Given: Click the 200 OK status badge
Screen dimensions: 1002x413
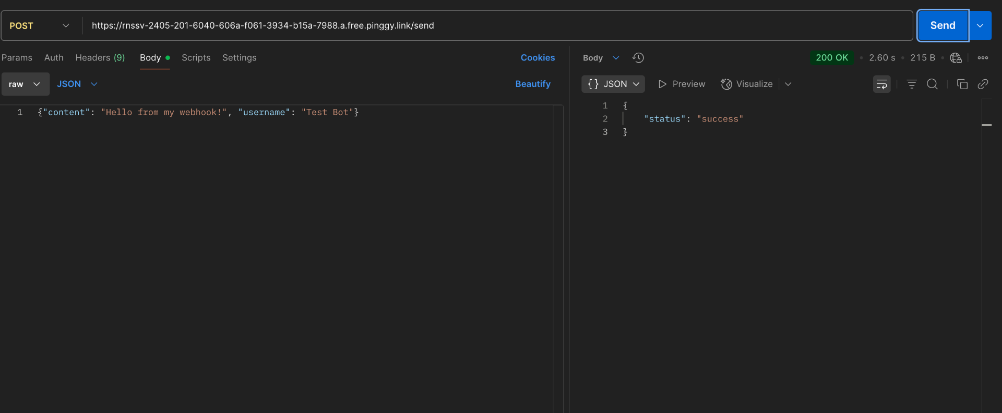Looking at the screenshot, I should click(x=832, y=58).
